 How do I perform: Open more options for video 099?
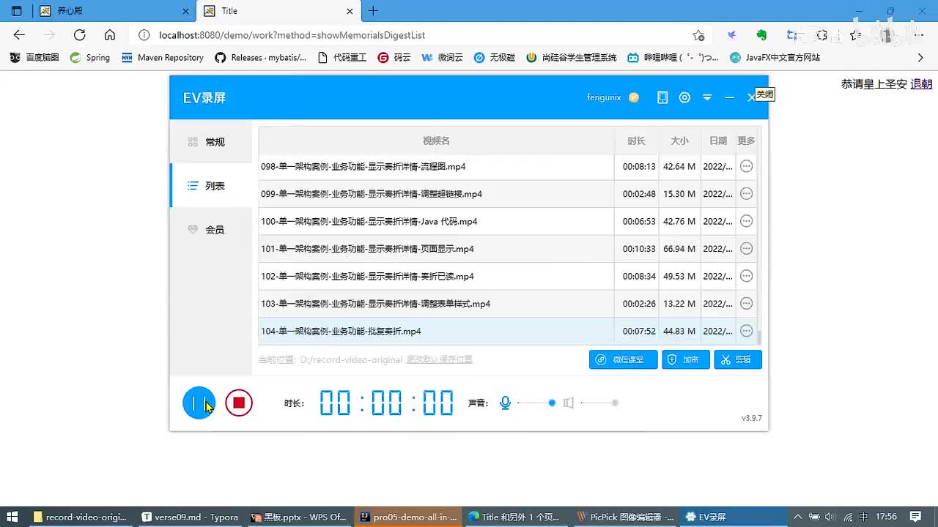coord(746,194)
